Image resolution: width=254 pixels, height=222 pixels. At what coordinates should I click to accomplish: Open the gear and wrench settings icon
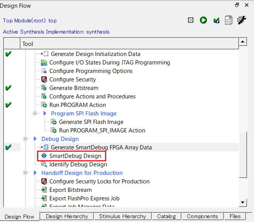[242, 20]
